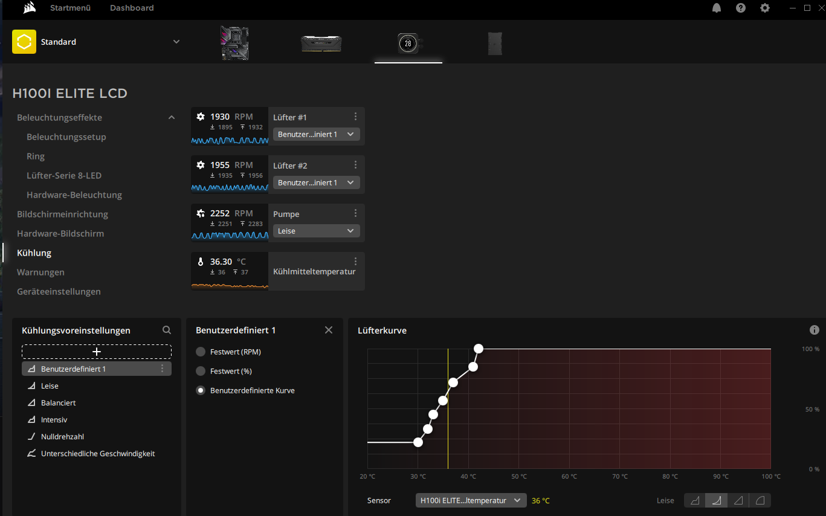
Task: Click the 100% fan curve point
Action: click(x=479, y=349)
